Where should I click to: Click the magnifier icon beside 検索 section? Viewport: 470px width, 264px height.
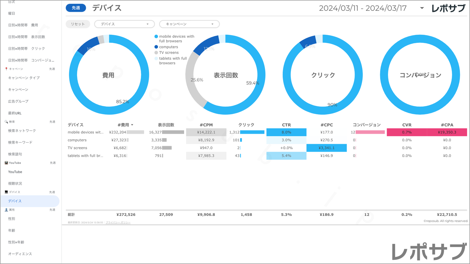6,122
